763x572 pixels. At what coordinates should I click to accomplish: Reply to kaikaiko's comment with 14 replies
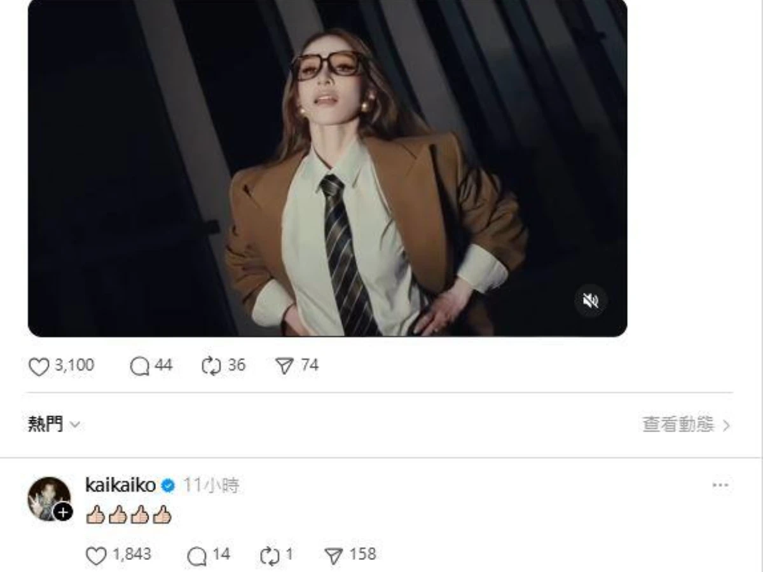(x=196, y=555)
